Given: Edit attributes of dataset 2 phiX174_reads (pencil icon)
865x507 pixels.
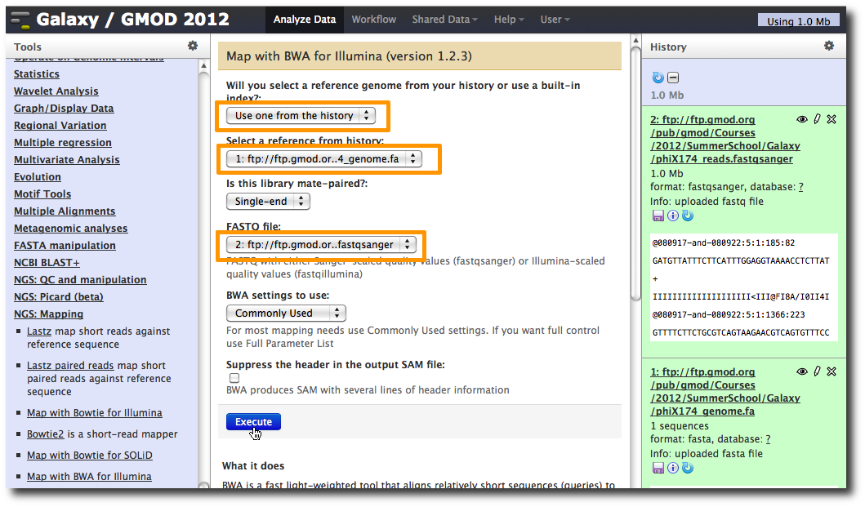Looking at the screenshot, I should [x=817, y=119].
